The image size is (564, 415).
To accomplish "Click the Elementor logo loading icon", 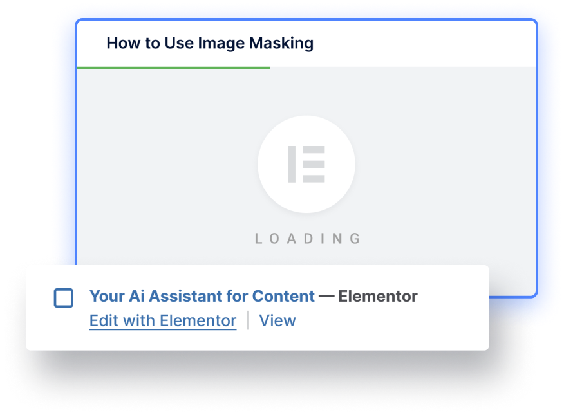I will click(306, 164).
